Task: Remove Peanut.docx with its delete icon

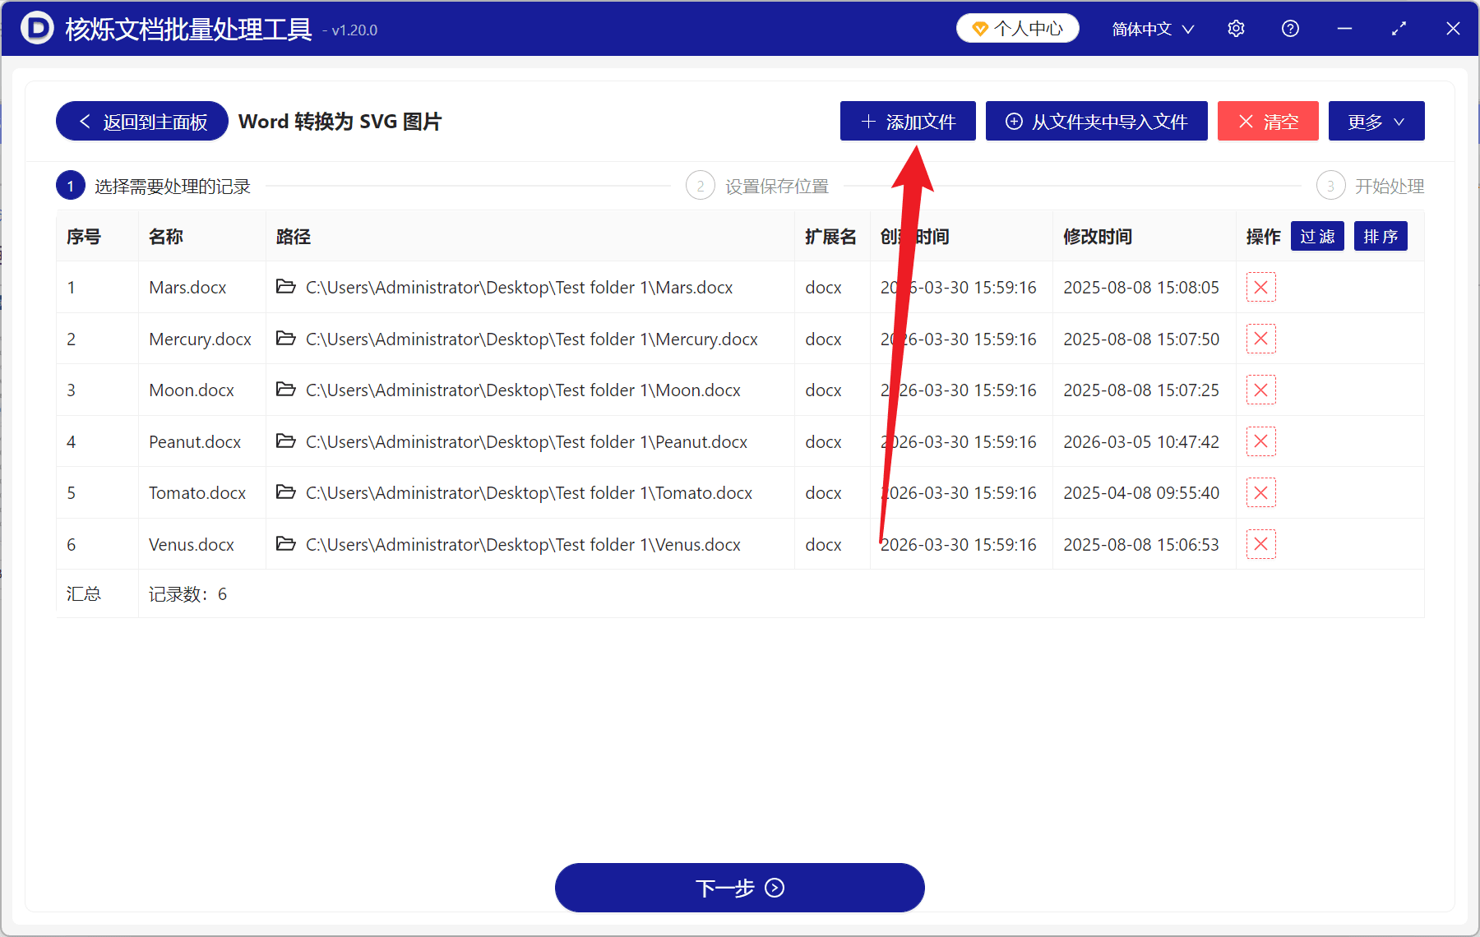Action: tap(1260, 441)
